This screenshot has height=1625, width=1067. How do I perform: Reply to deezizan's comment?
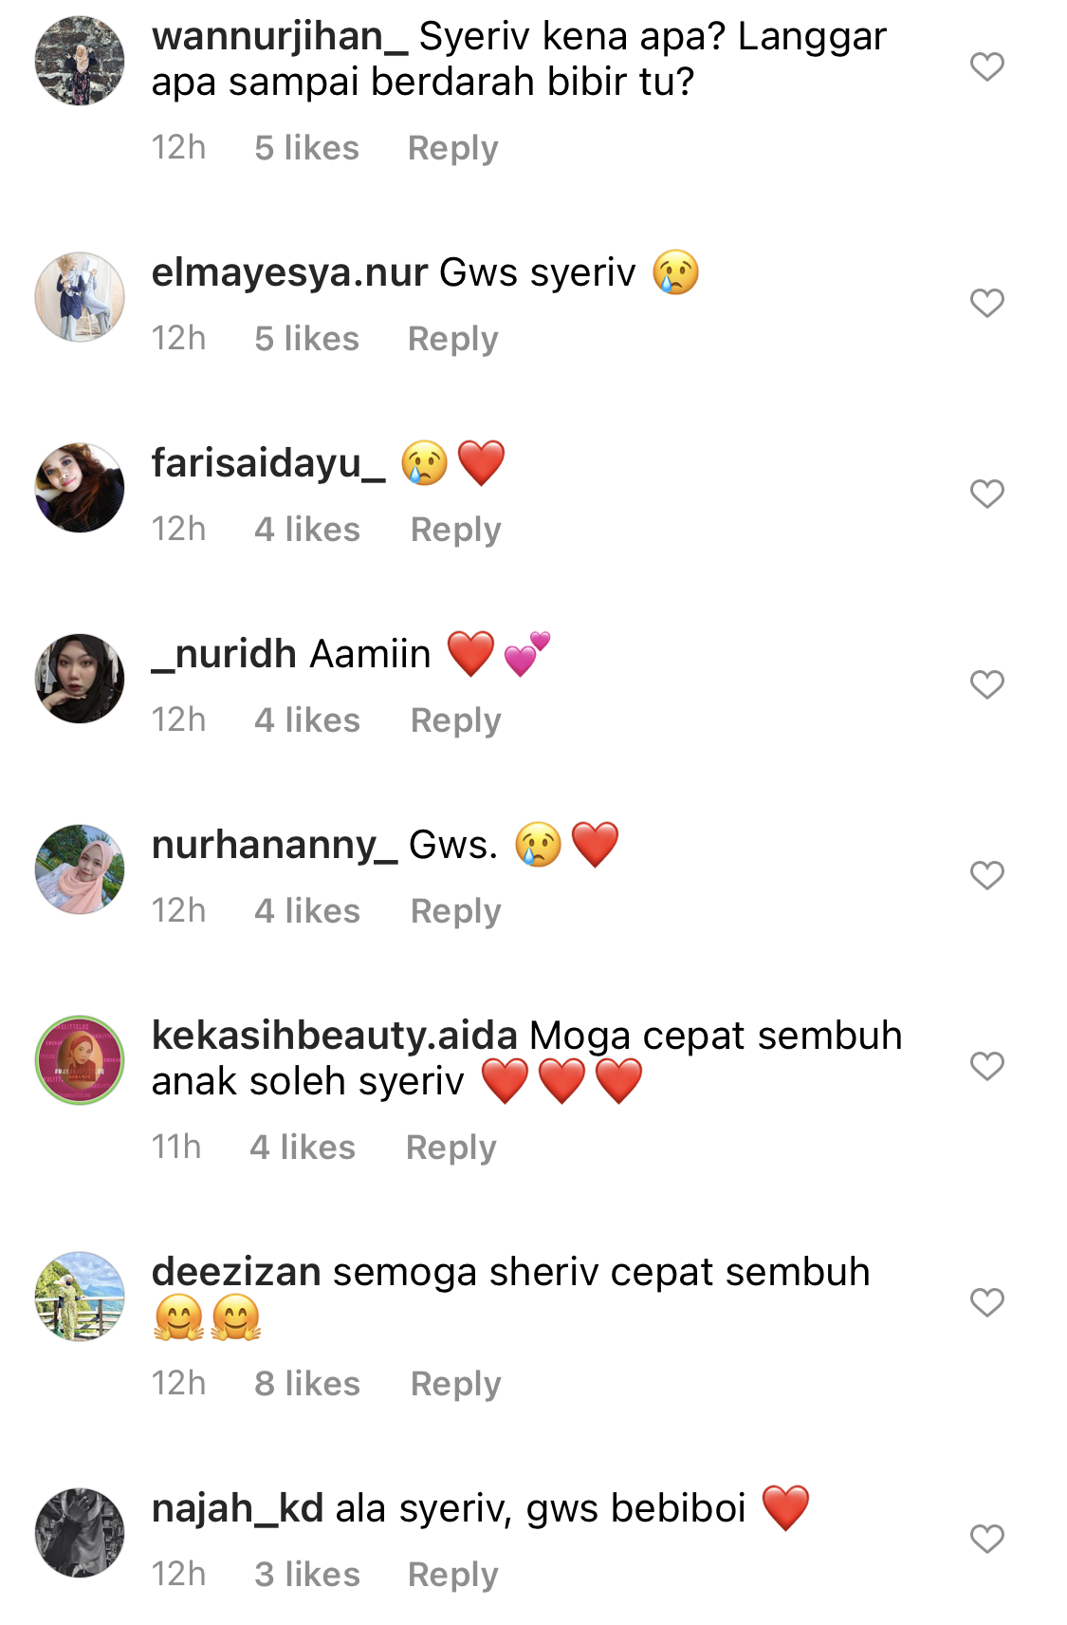coord(455,1384)
